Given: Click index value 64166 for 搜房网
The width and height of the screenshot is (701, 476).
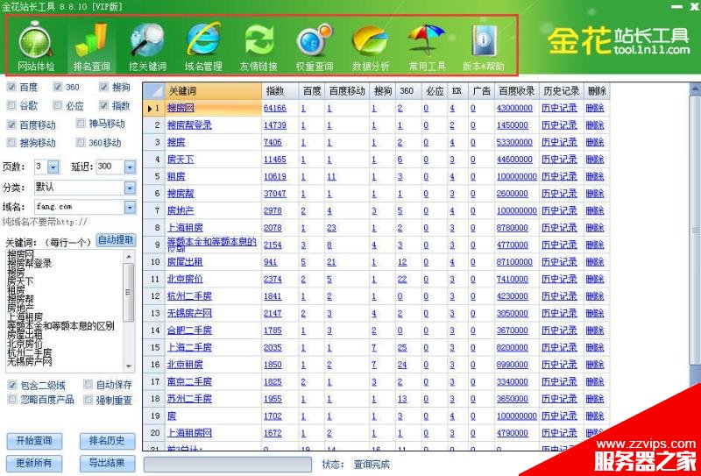Looking at the screenshot, I should pos(275,108).
